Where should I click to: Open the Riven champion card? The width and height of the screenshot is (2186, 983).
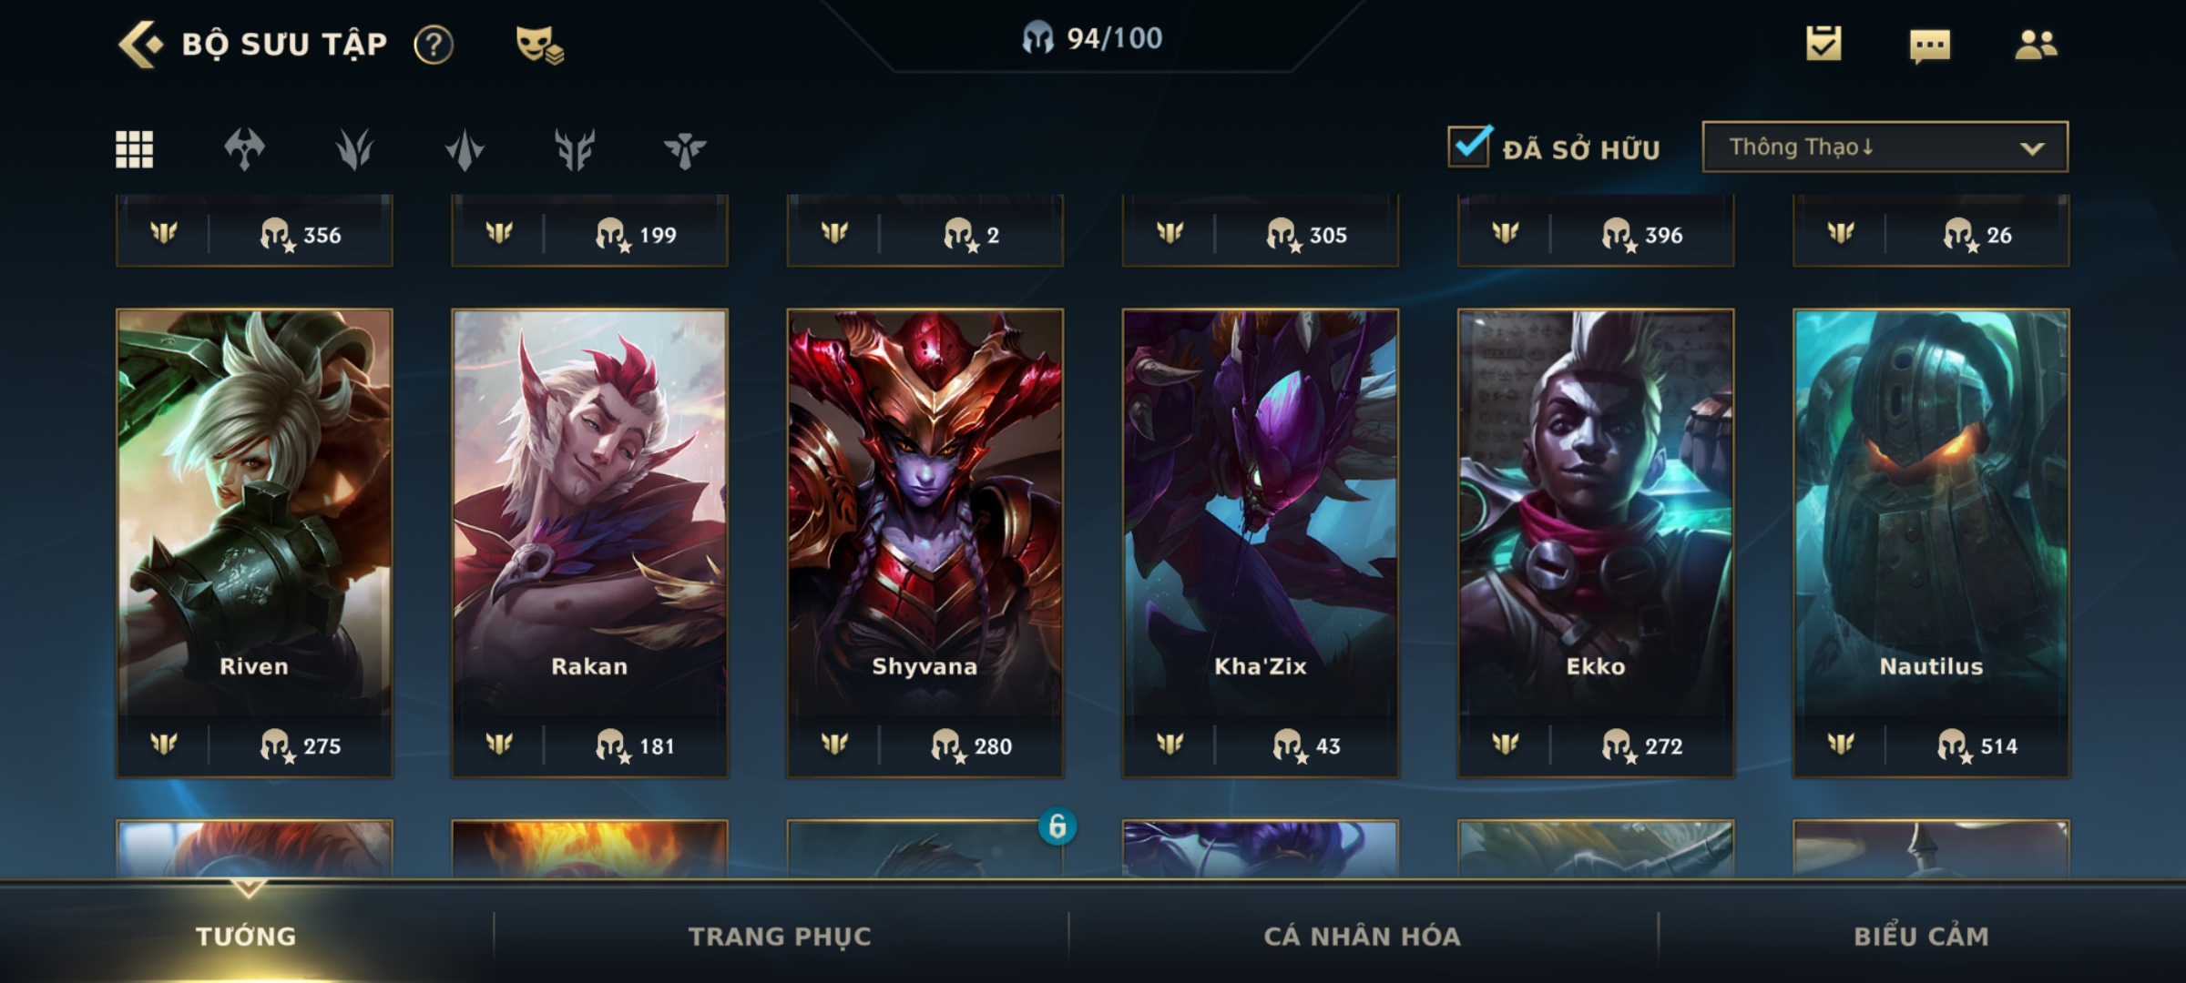point(254,542)
